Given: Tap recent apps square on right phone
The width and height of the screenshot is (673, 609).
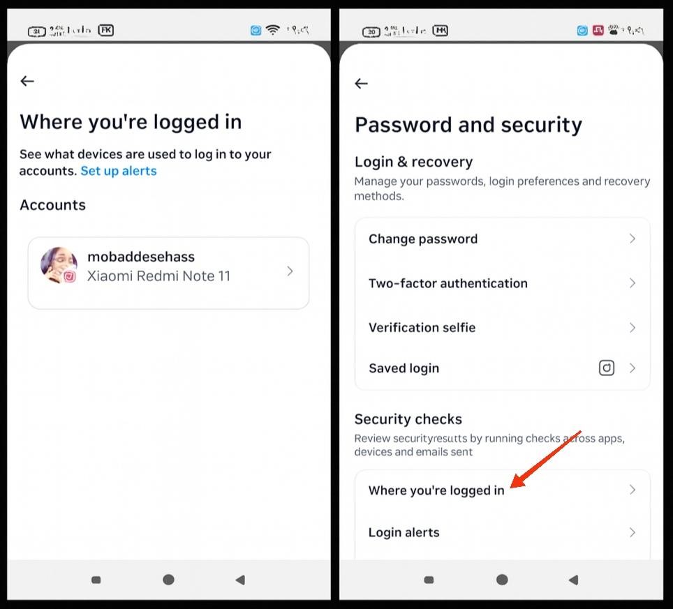Looking at the screenshot, I should [429, 580].
